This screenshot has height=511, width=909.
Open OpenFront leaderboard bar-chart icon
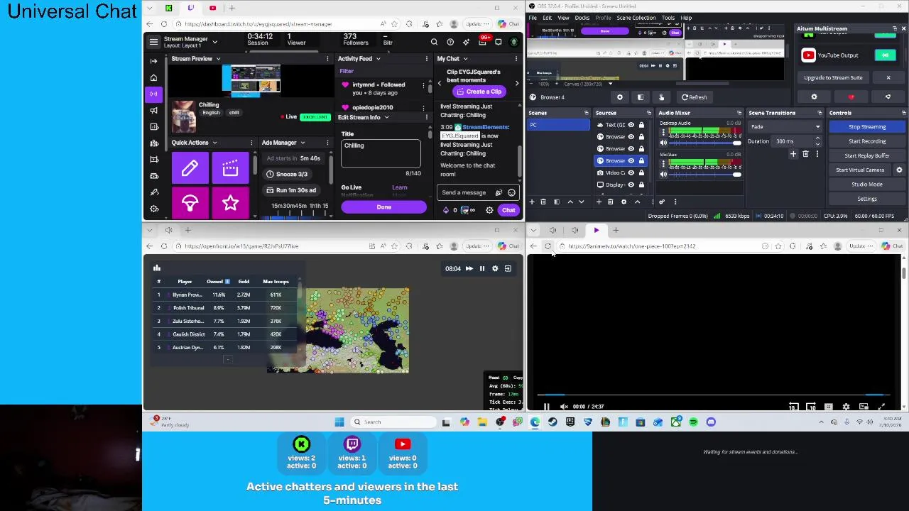pos(157,268)
